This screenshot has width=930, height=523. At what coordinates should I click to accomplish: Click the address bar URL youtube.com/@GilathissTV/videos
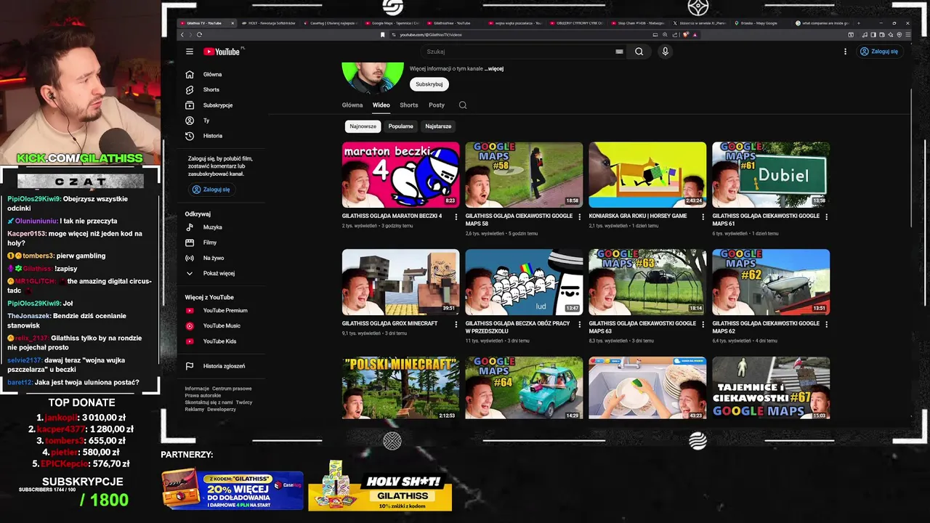(x=431, y=34)
